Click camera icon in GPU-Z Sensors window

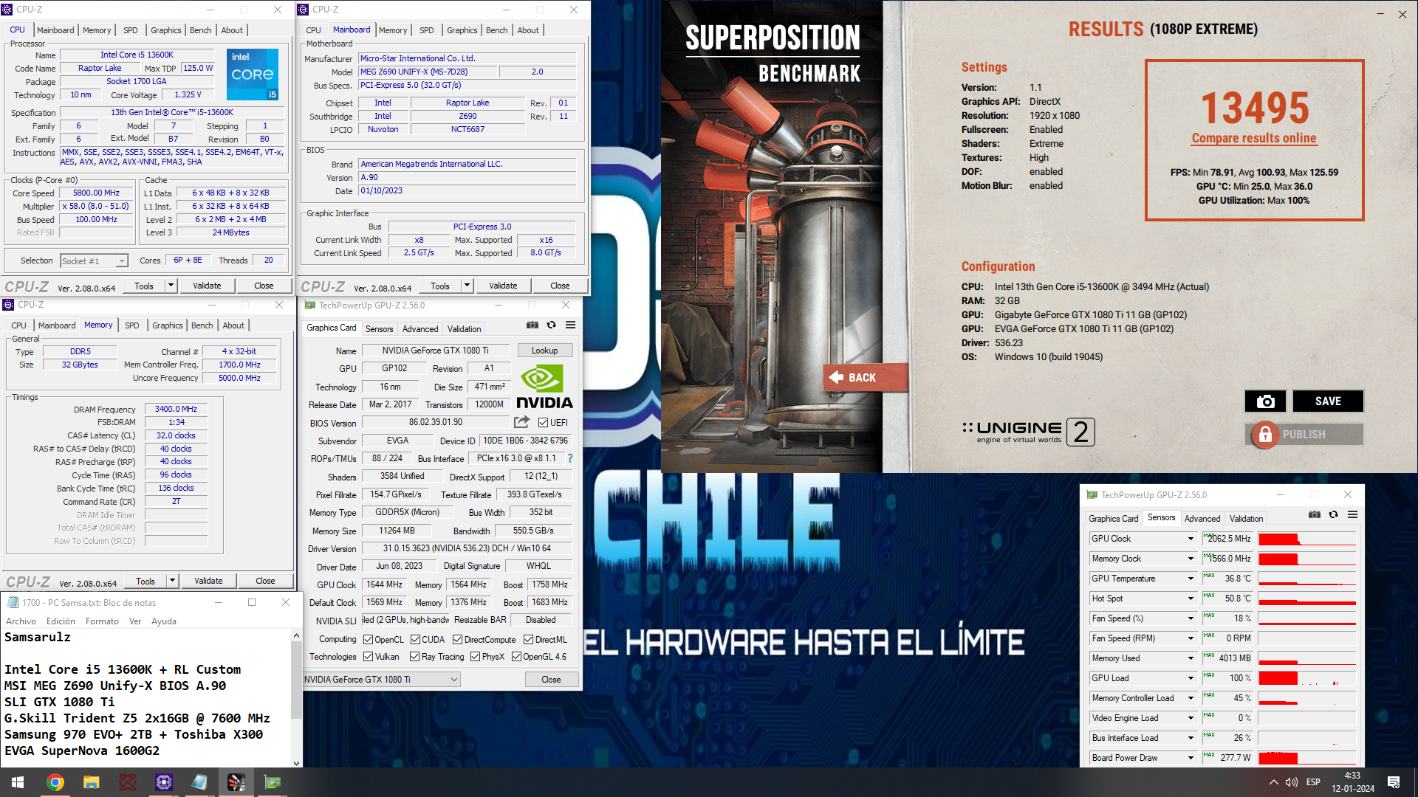click(1314, 514)
